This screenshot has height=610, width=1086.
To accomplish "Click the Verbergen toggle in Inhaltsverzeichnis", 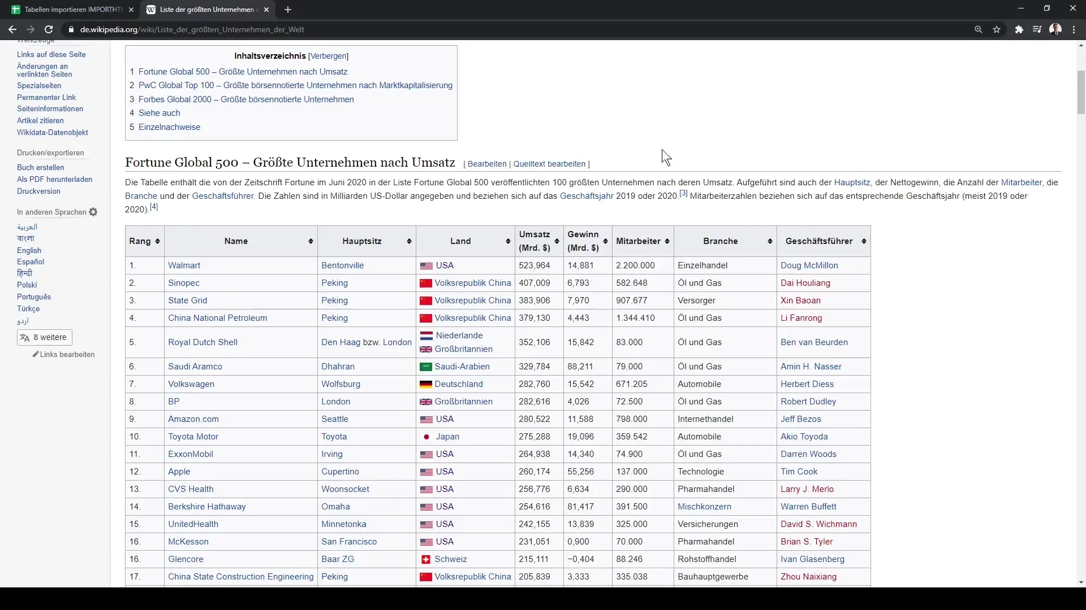I will tap(329, 56).
